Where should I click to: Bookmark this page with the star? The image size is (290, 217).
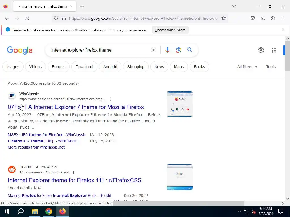click(x=224, y=18)
